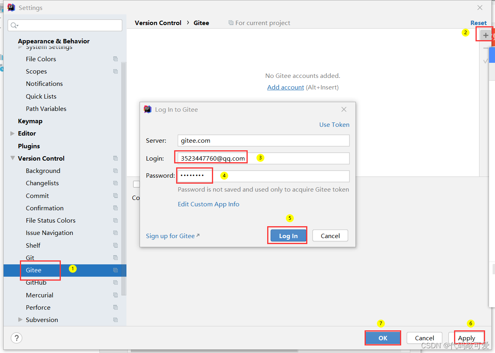
Task: Select Keymap in the settings tree
Action: [x=30, y=121]
